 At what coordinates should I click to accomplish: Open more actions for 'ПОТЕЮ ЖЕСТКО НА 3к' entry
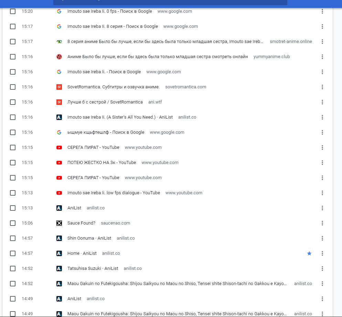click(x=322, y=163)
